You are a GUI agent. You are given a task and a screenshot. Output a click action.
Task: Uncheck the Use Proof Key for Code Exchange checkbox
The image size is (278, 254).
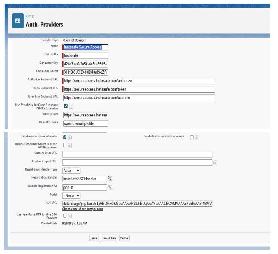[x=66, y=106]
